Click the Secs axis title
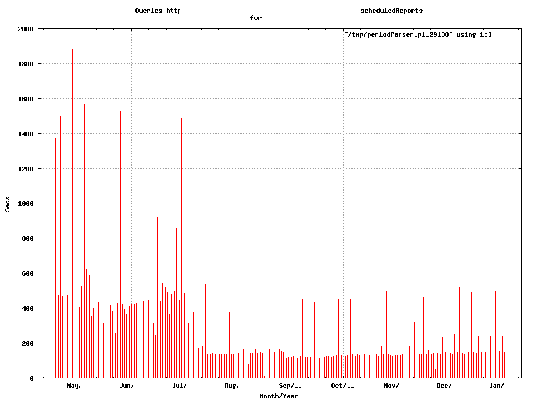Viewport: 533px width, 400px height. click(7, 204)
